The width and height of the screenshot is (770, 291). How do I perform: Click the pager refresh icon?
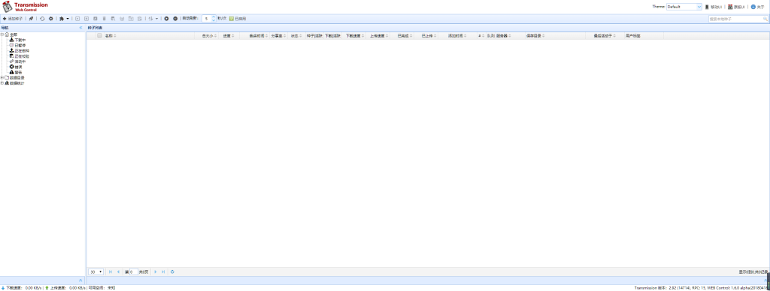(172, 271)
